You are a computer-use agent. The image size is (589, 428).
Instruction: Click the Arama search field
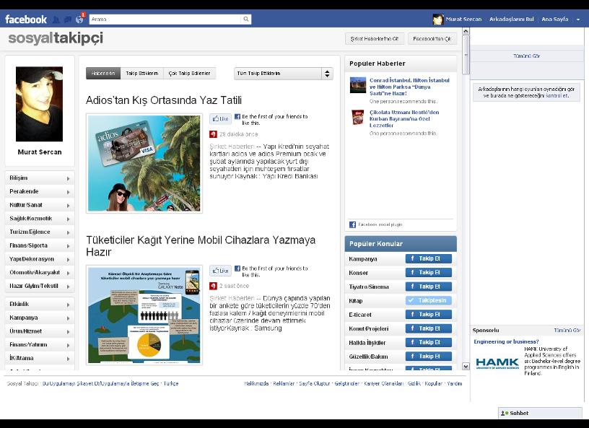165,19
